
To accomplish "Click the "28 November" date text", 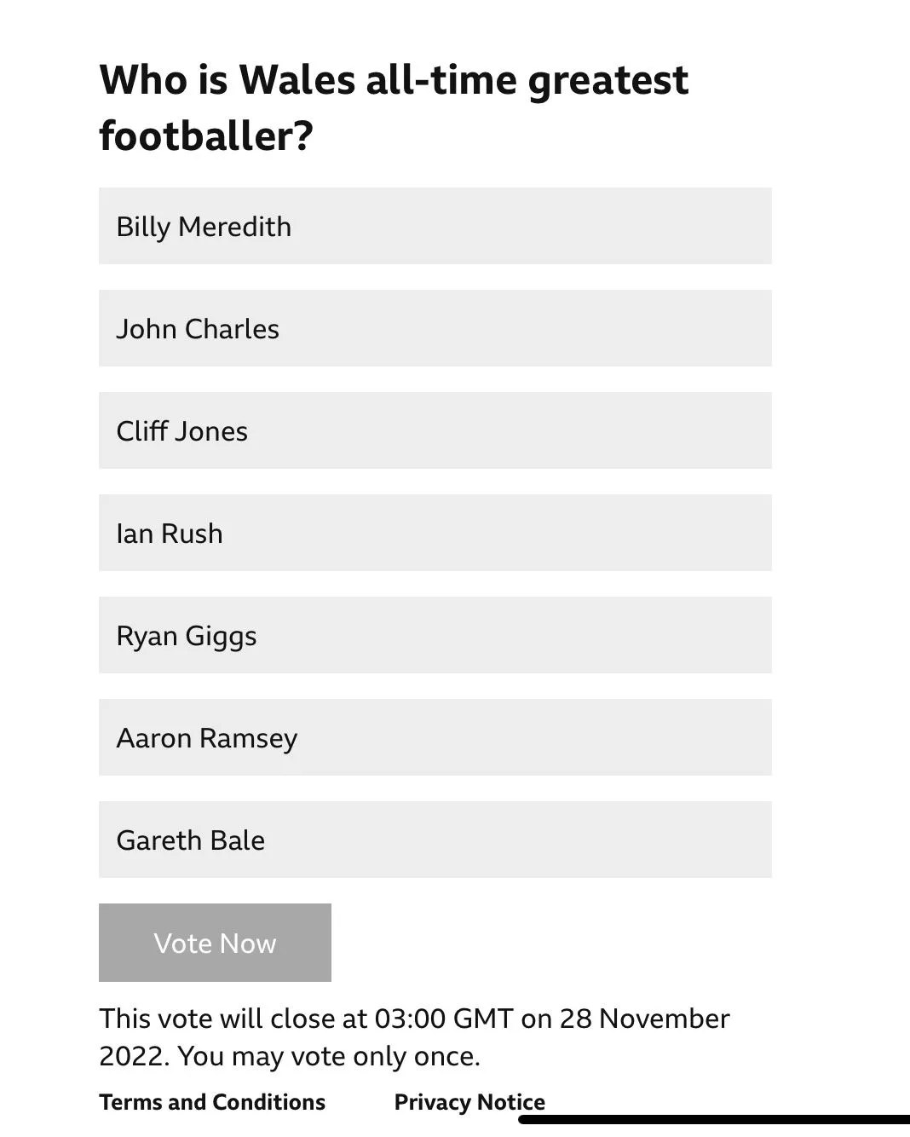I will [644, 1019].
